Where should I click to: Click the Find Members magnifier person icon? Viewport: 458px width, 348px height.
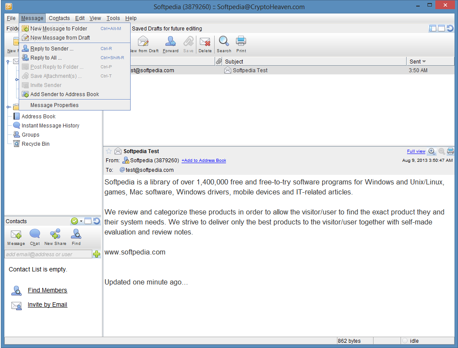17,291
